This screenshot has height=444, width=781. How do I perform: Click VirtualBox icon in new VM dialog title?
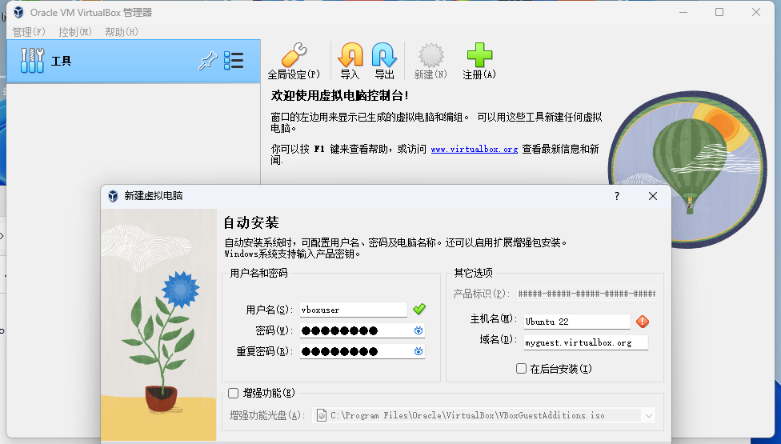(x=113, y=196)
